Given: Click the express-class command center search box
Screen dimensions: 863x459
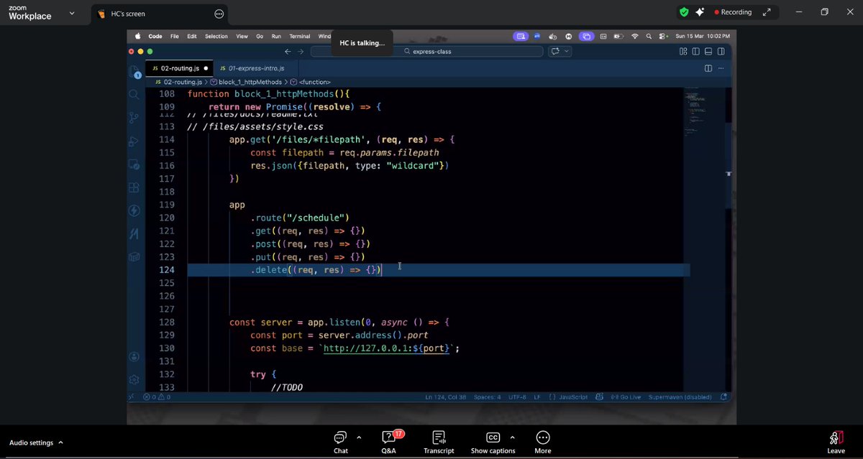Looking at the screenshot, I should pos(427,52).
